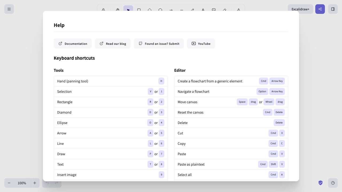Click the Text shortcut row label
This screenshot has width=342, height=192.
(x=60, y=164)
